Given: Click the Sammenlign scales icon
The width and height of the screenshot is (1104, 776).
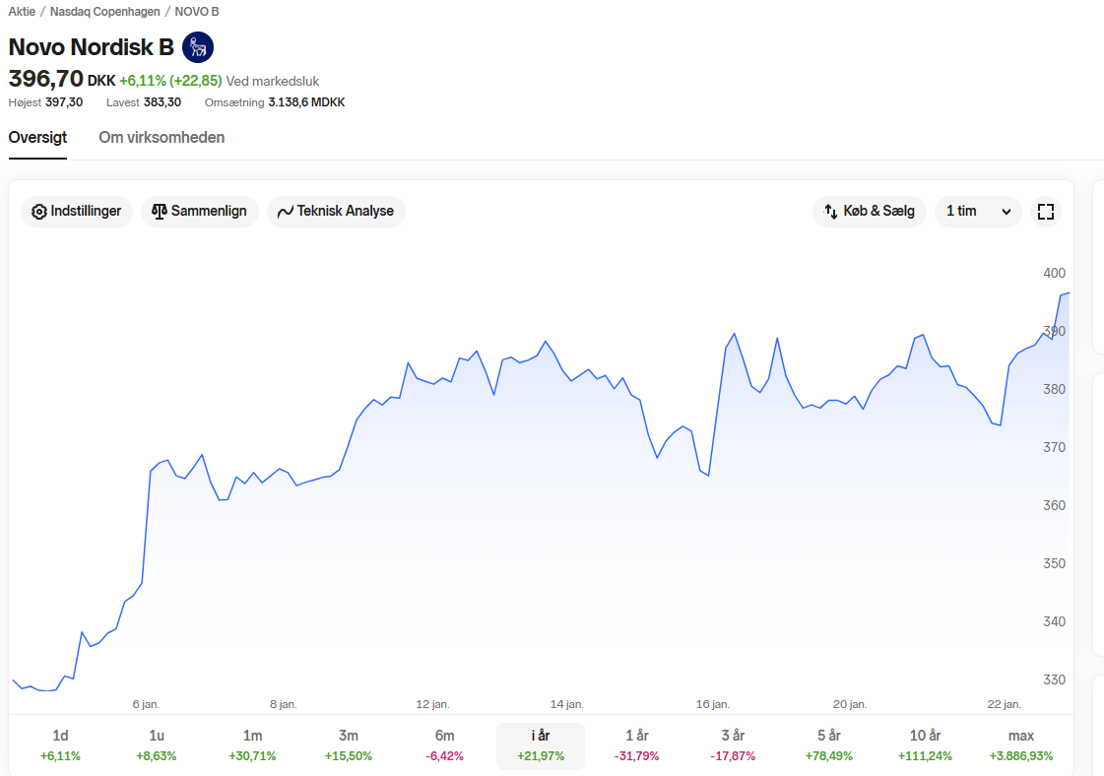Looking at the screenshot, I should click(x=160, y=212).
